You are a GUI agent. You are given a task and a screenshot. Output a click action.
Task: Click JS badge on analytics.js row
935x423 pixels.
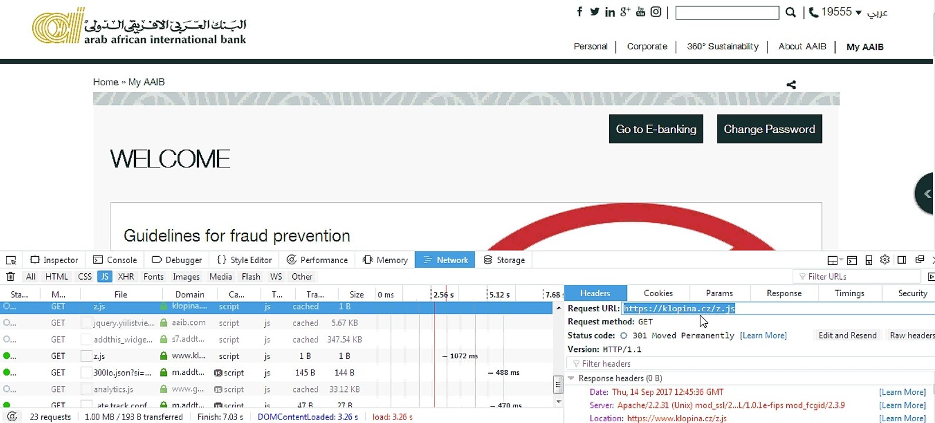[x=218, y=390]
